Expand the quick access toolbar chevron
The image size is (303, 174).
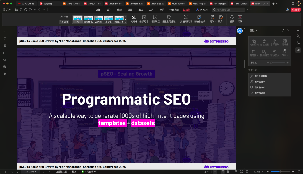(44, 10)
